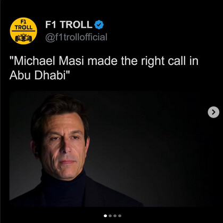Jump to the second carousel dot

[x=110, y=216]
